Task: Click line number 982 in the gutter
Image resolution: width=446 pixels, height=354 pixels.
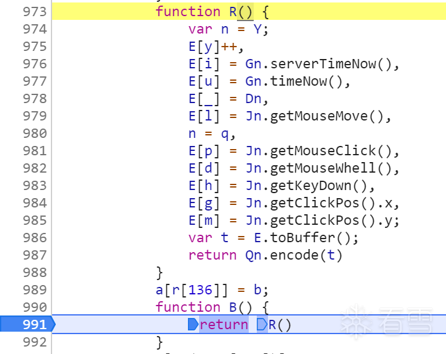Action: [x=35, y=168]
